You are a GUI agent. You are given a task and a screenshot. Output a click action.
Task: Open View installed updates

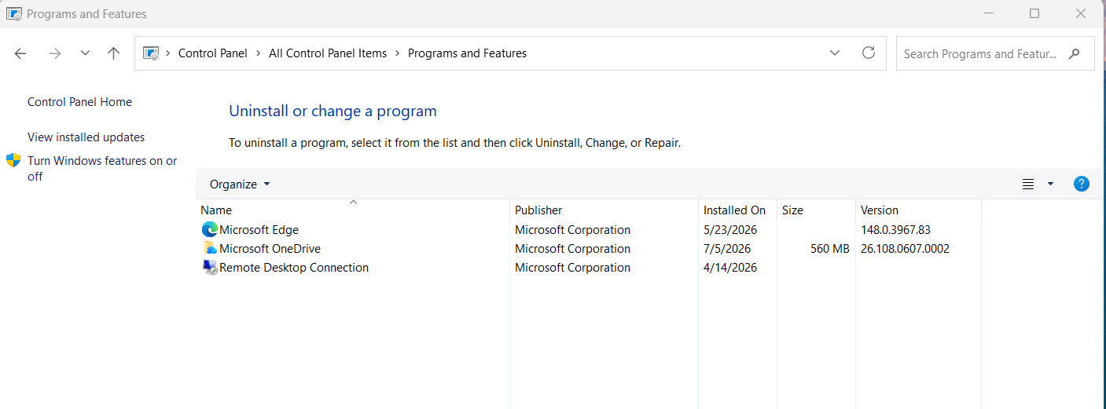[x=86, y=137]
